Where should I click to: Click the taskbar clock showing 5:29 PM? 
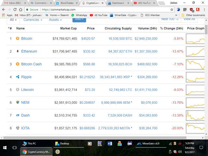click(x=189, y=143)
